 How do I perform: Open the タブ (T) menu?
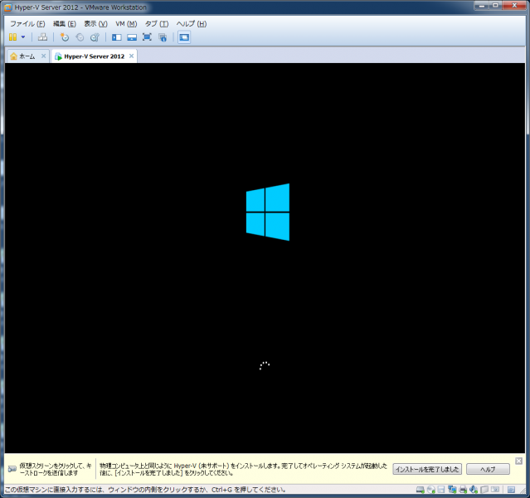coord(157,24)
